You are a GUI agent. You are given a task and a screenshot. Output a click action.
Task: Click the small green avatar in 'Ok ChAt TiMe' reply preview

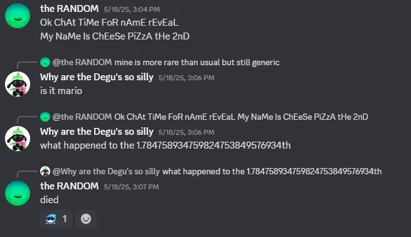click(x=45, y=117)
